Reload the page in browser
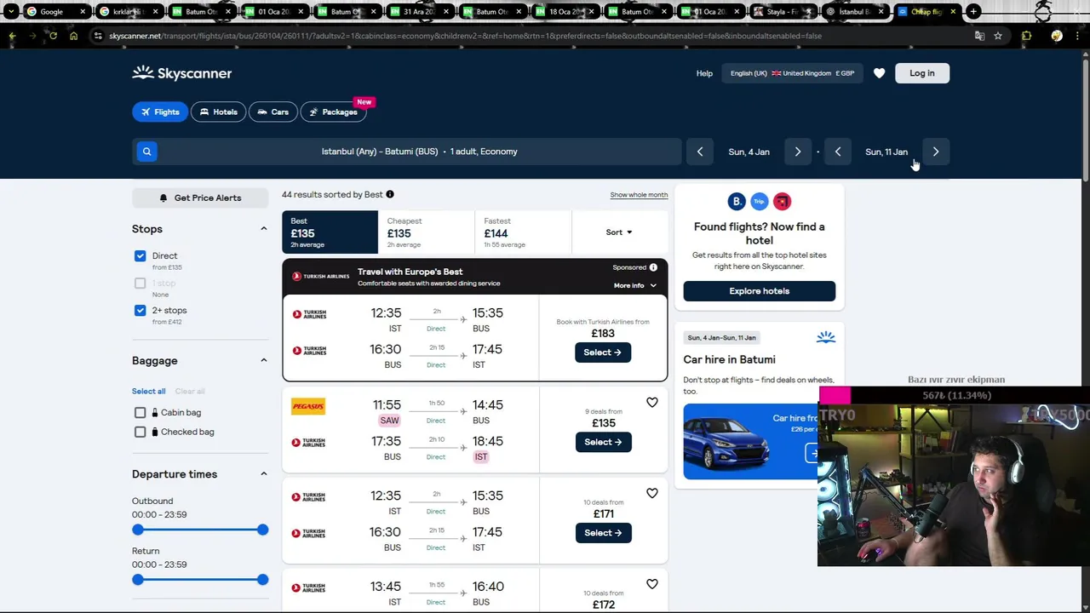 click(x=53, y=36)
